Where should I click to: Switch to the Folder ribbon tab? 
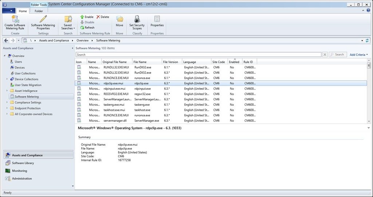[39, 11]
